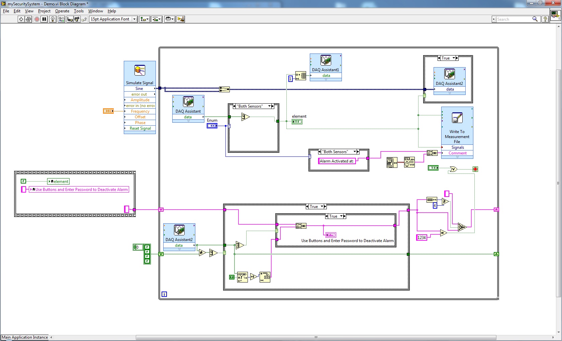Click the Or gate function

[x=453, y=169]
